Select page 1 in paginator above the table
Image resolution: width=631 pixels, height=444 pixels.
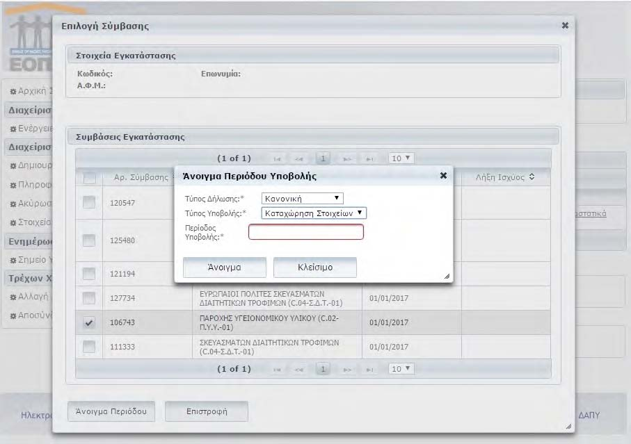[x=323, y=158]
